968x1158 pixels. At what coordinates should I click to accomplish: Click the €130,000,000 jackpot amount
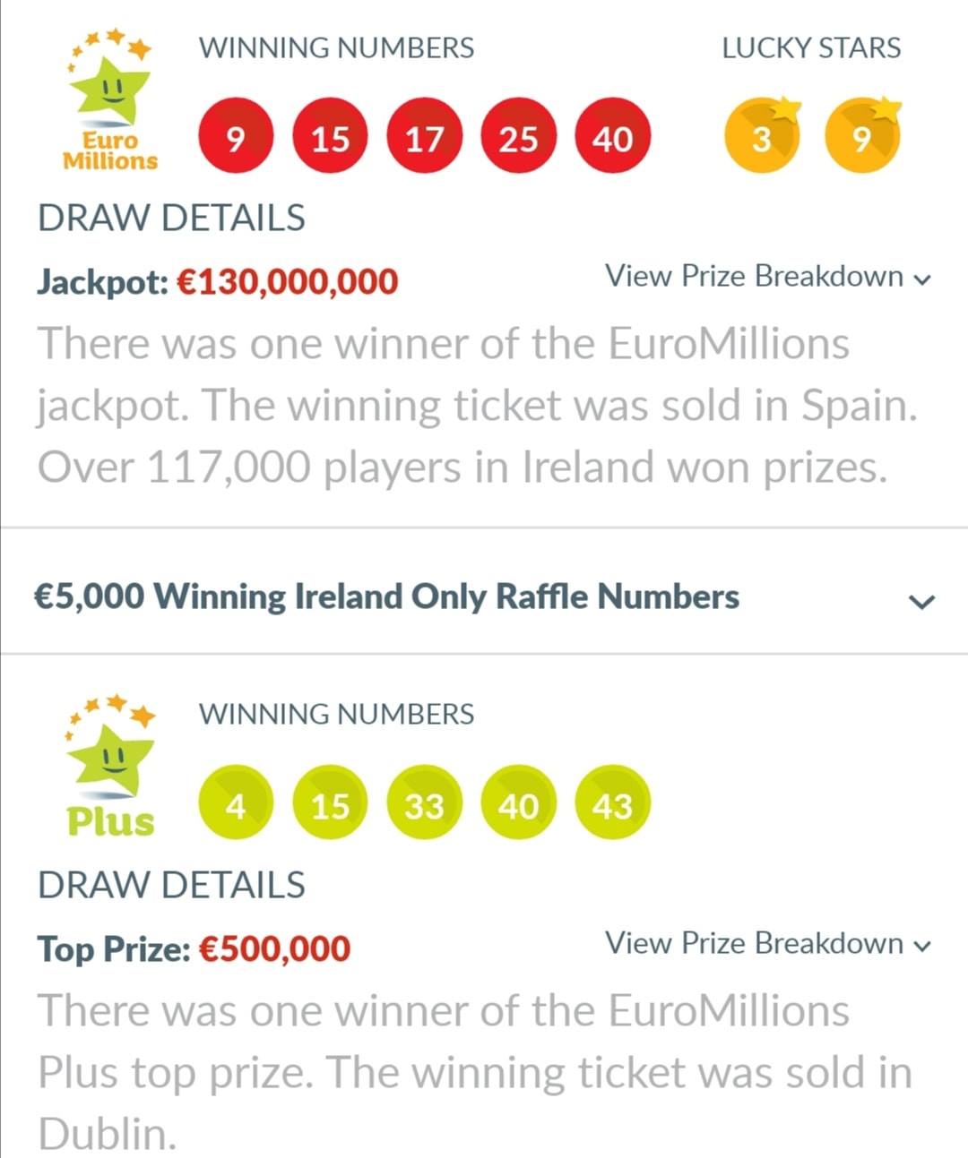(x=288, y=282)
